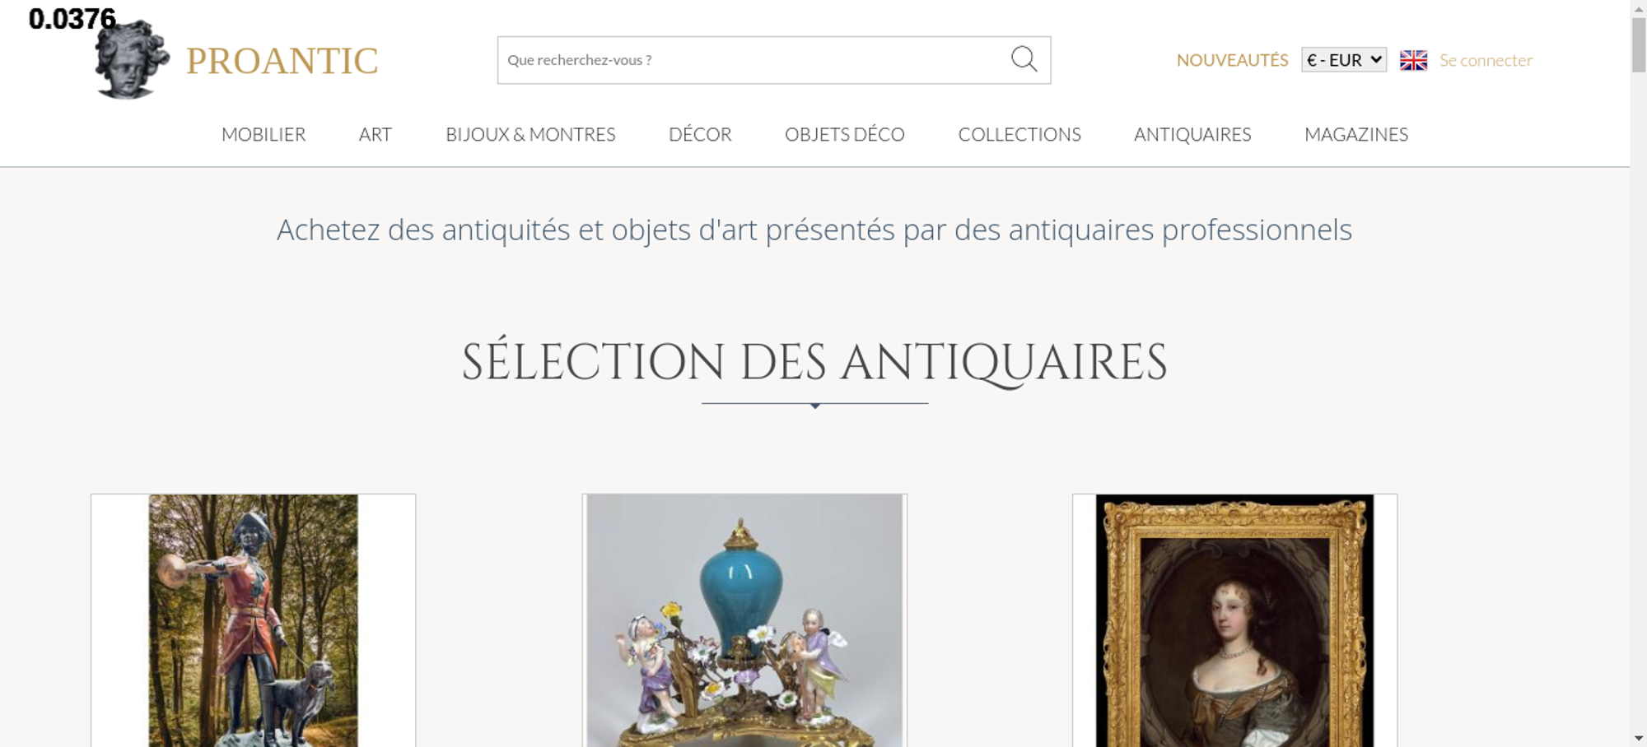Open the € - EUR currency dropdown
This screenshot has height=747, width=1647.
tap(1344, 60)
